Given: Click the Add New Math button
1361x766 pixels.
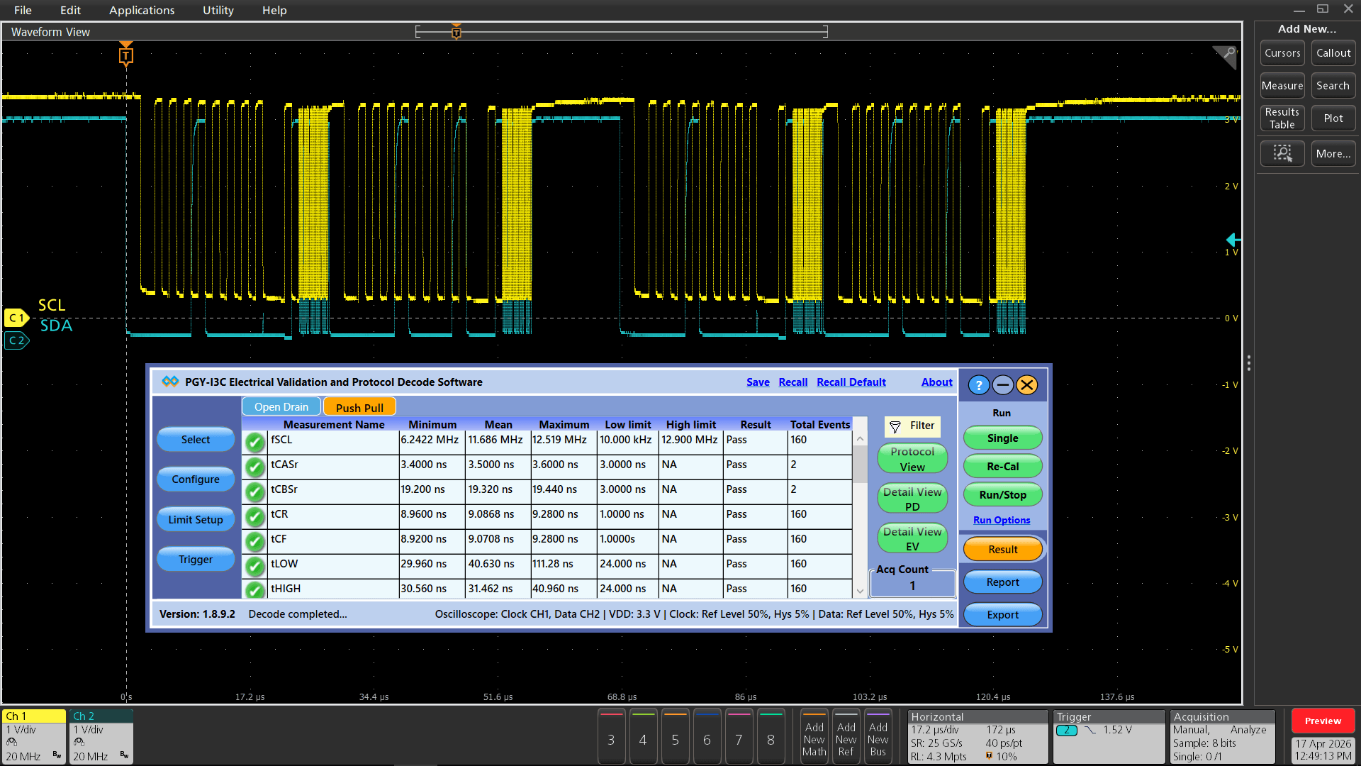Looking at the screenshot, I should (814, 737).
